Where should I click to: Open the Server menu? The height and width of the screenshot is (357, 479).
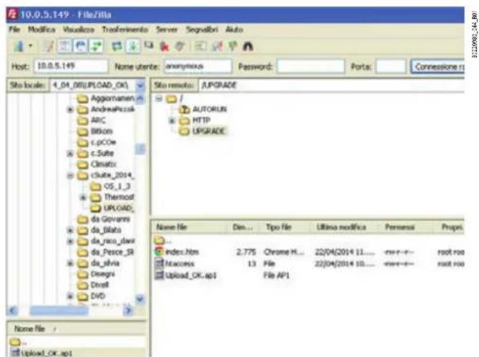tap(167, 30)
